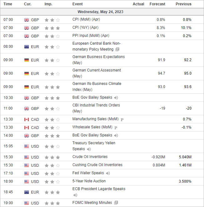The height and width of the screenshot is (207, 204).
Task: Click the speech icon next to Treasury Secretary Yellen Speaks
Action: (x=89, y=149)
